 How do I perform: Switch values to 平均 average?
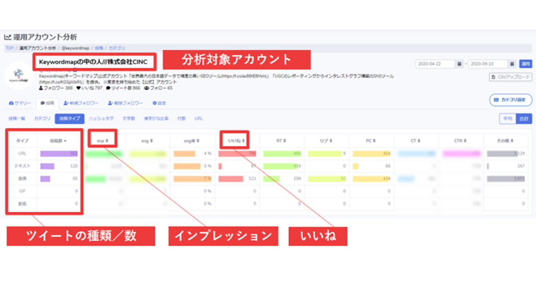pyautogui.click(x=507, y=119)
